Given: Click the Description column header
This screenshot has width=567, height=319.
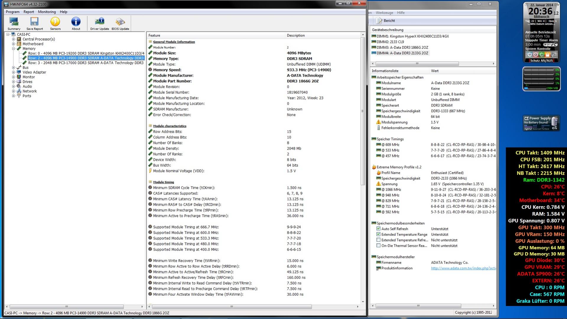Looking at the screenshot, I should point(323,35).
